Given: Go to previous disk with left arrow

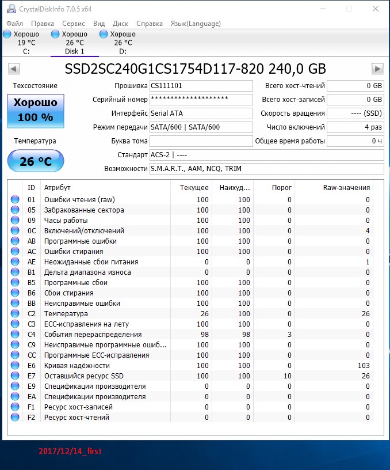Looking at the screenshot, I should (x=14, y=69).
